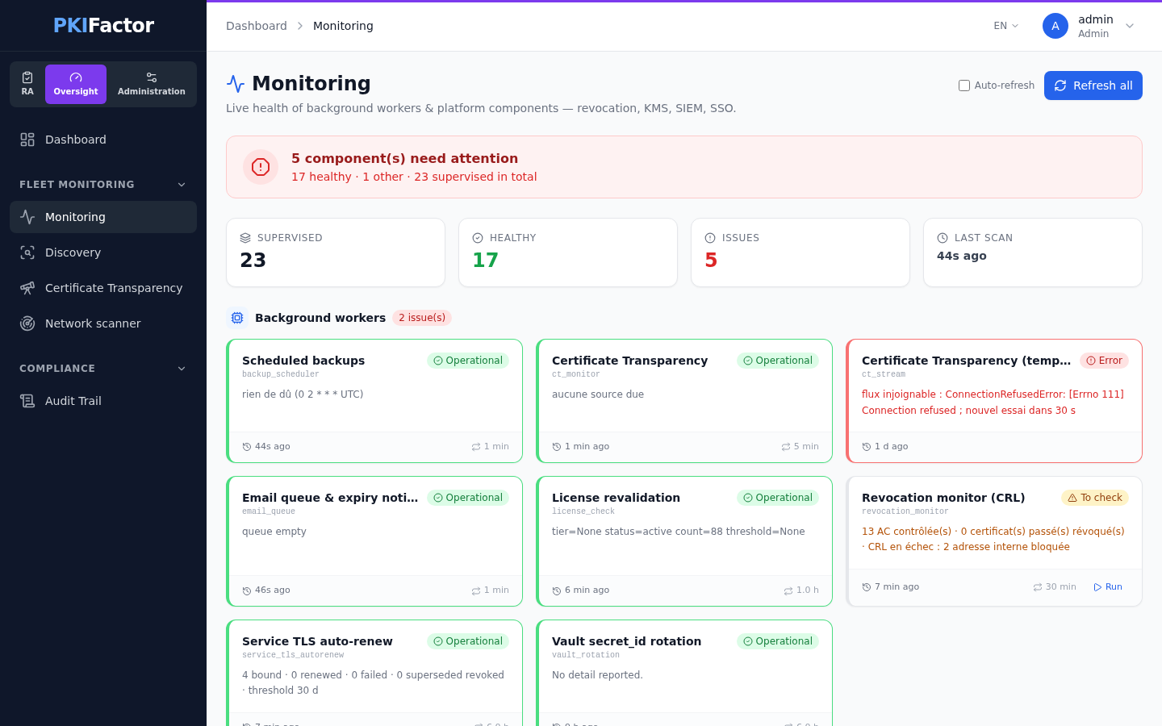Click the Issues warning icon
This screenshot has height=726, width=1162.
710,238
